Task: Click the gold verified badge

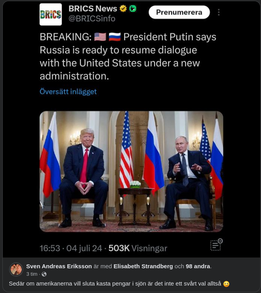Action: [123, 9]
